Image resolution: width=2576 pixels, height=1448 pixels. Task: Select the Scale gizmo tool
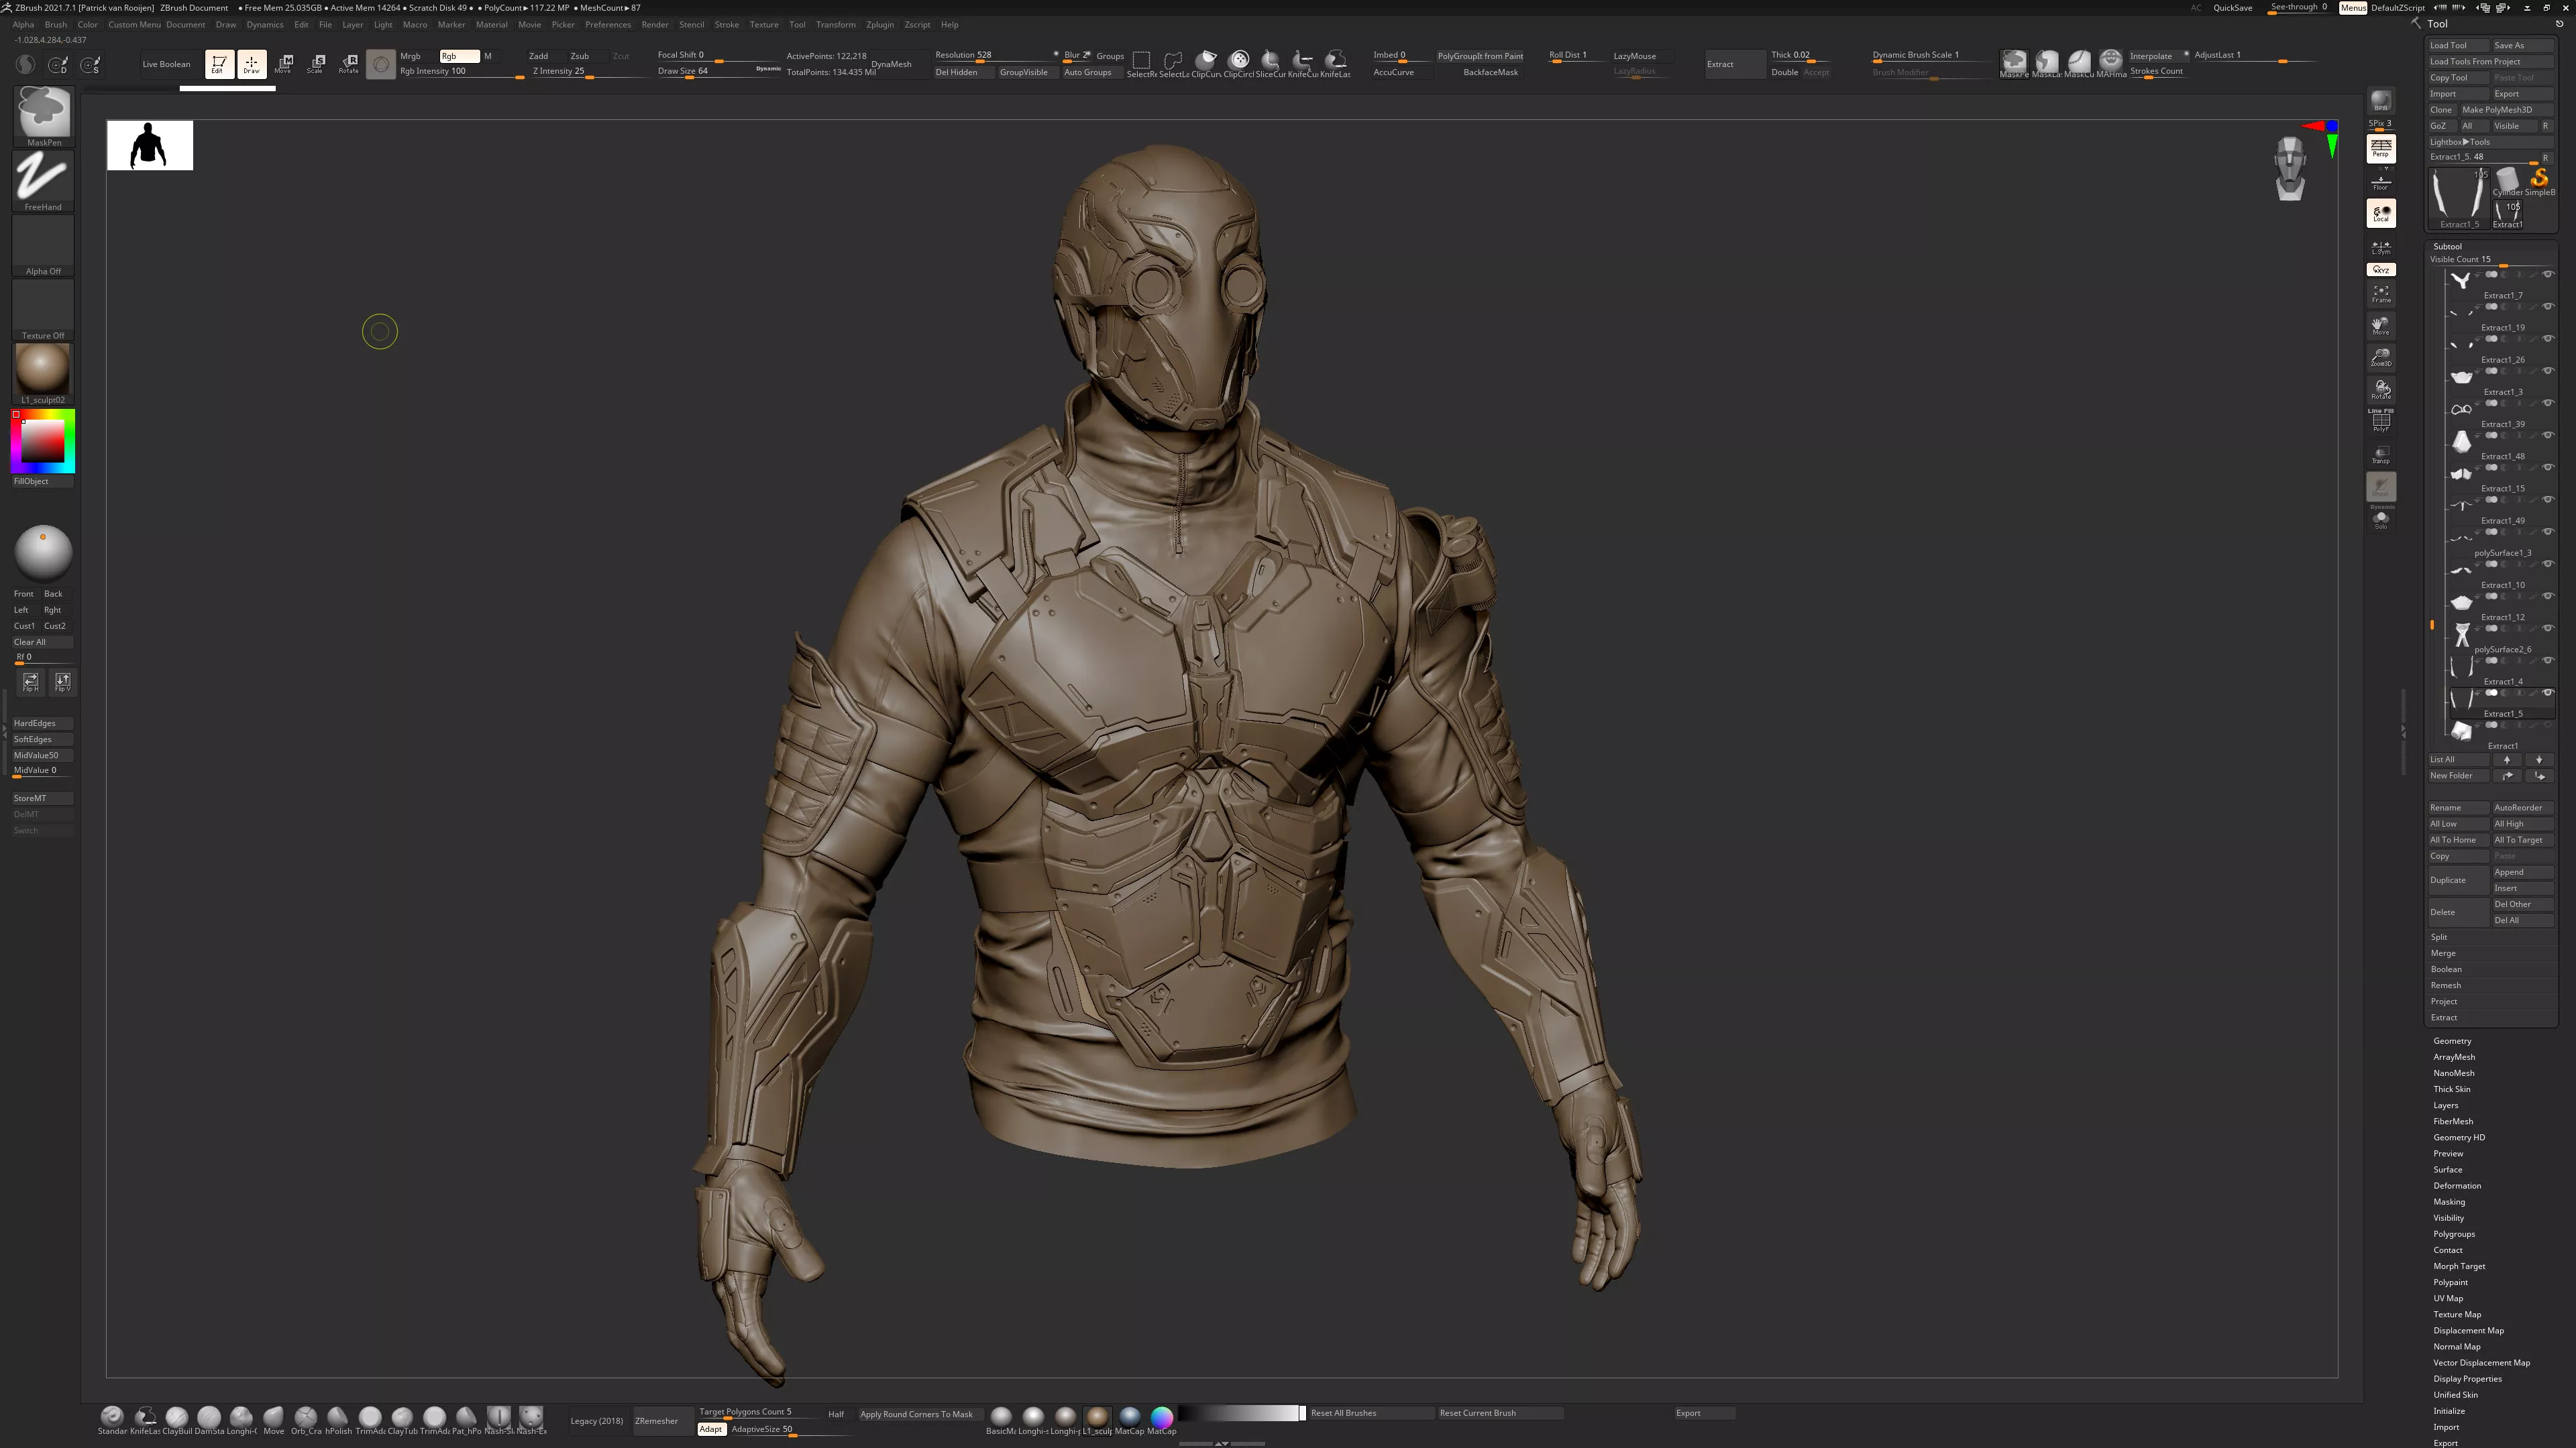pos(316,64)
